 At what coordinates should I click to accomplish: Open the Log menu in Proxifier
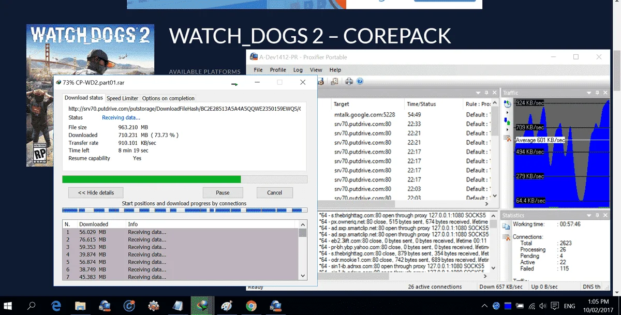(x=298, y=70)
